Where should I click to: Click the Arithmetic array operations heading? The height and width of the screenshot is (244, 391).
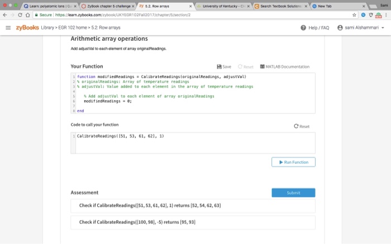[109, 38]
